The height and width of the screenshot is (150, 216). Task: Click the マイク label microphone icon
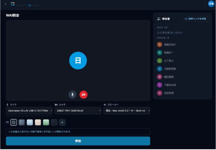pos(7,105)
